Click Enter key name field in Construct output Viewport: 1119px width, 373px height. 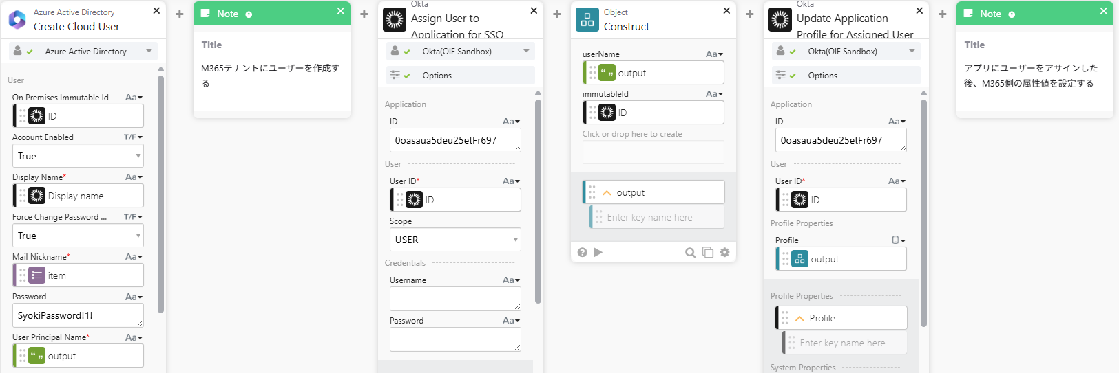click(657, 217)
